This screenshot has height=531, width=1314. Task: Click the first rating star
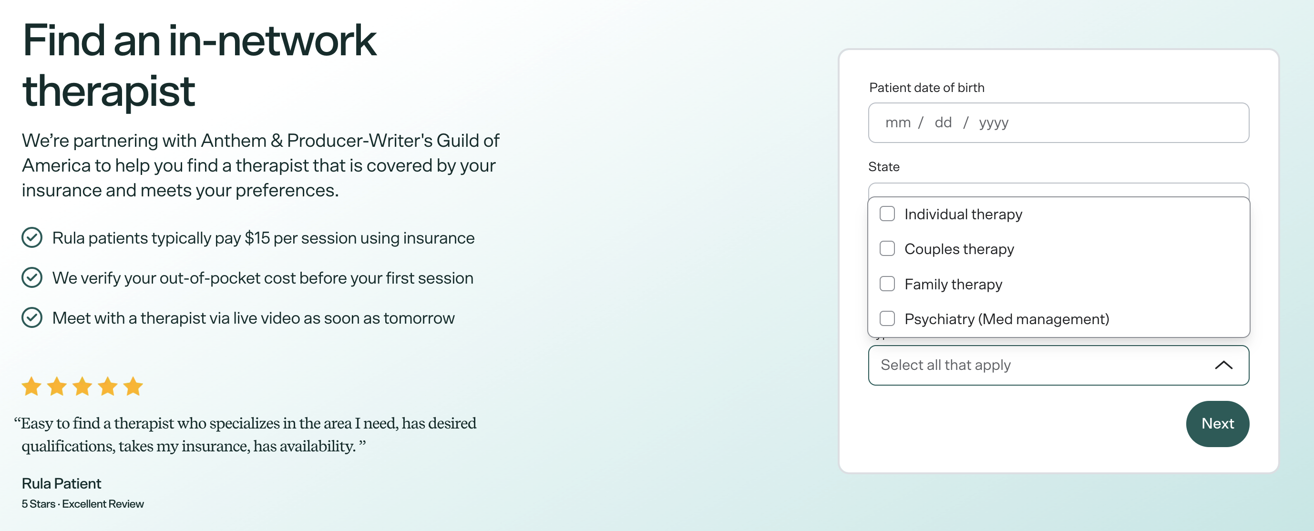click(x=31, y=386)
